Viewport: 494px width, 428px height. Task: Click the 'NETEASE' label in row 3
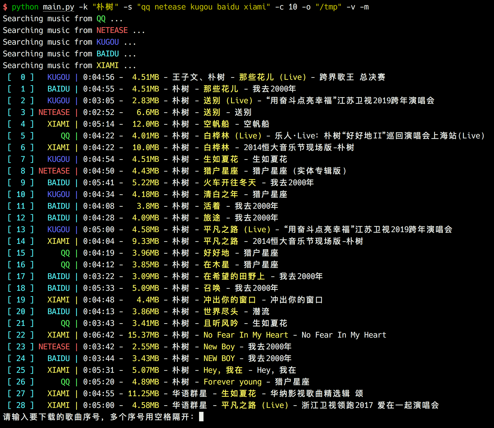click(54, 112)
